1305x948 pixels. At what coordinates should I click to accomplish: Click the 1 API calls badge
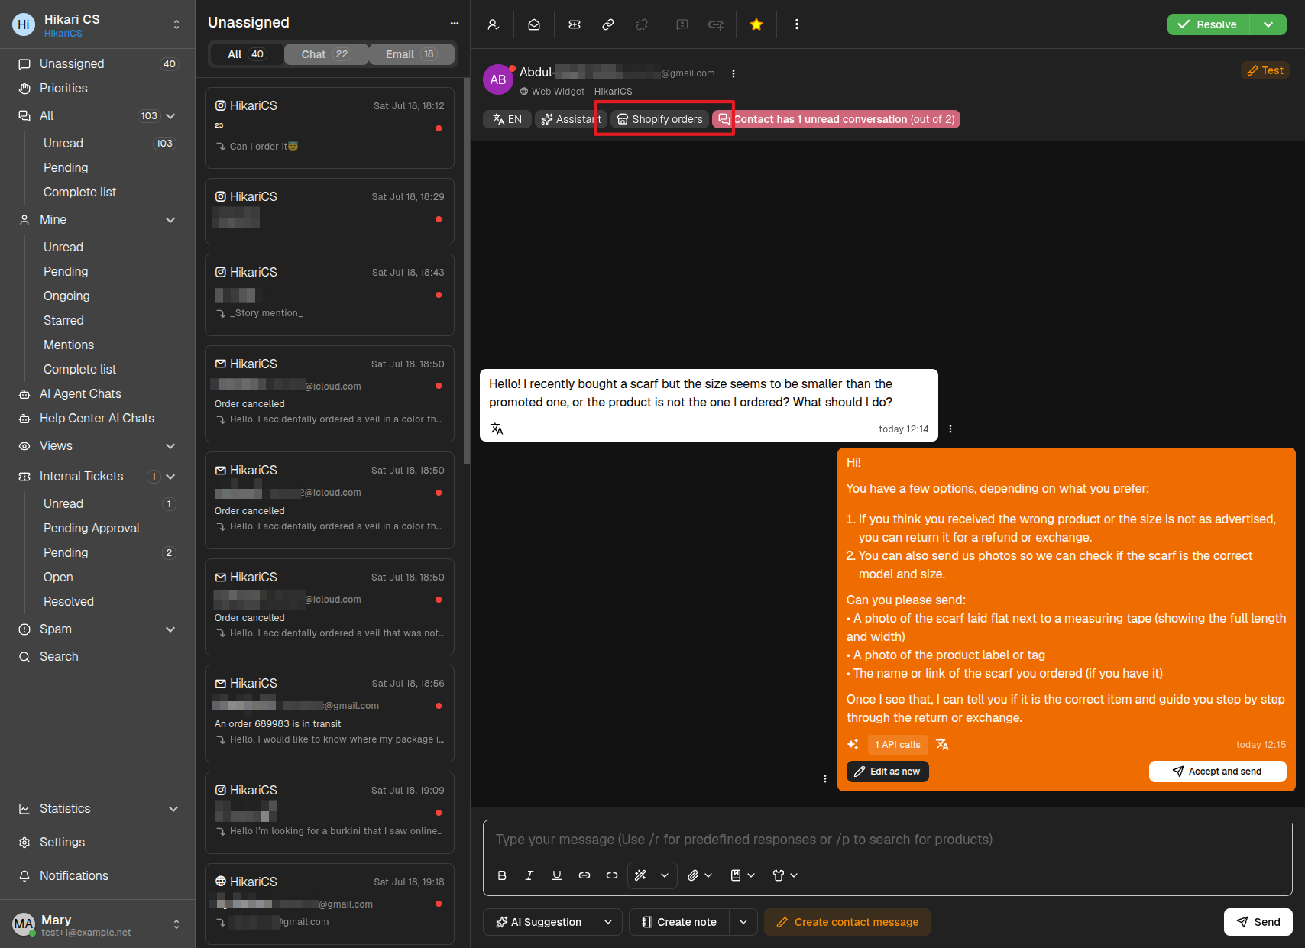click(898, 745)
